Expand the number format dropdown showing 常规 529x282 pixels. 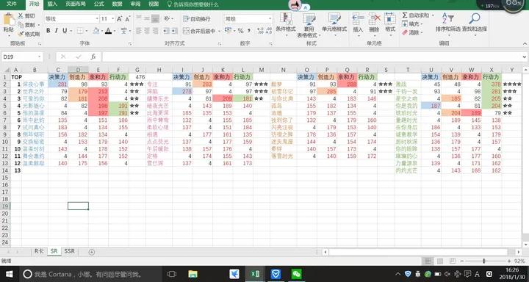pos(270,19)
